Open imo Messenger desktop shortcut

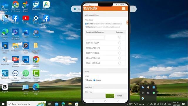click(15, 75)
